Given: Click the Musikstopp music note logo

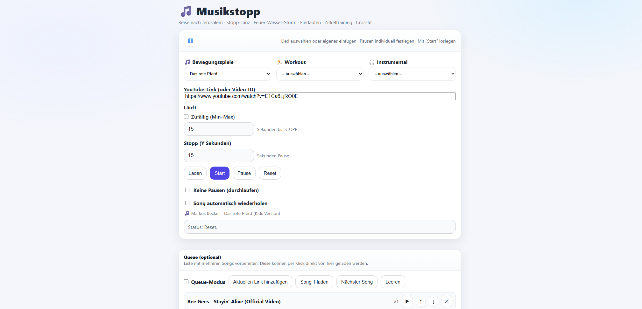Looking at the screenshot, I should click(x=186, y=11).
